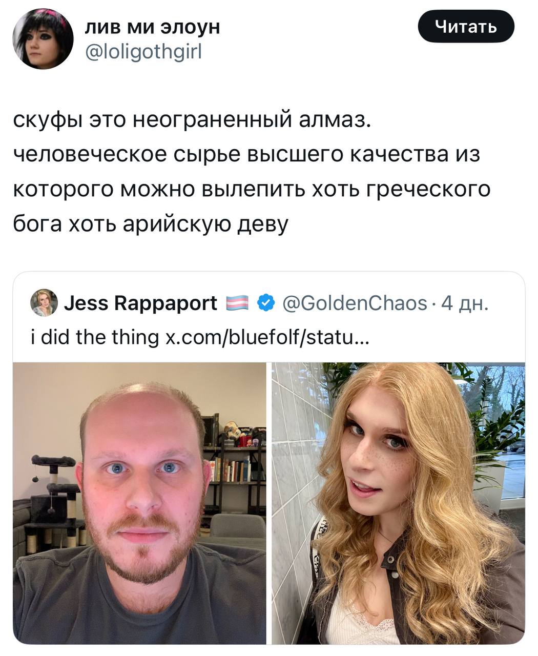This screenshot has width=538, height=656.
Task: Click the transgender flag emoji beside the name
Action: [x=237, y=303]
